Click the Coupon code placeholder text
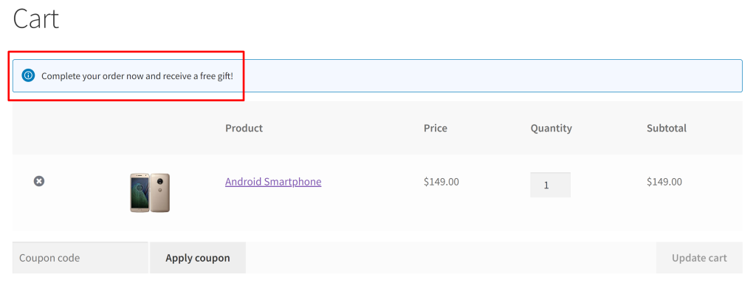This screenshot has height=303, width=756. 49,258
